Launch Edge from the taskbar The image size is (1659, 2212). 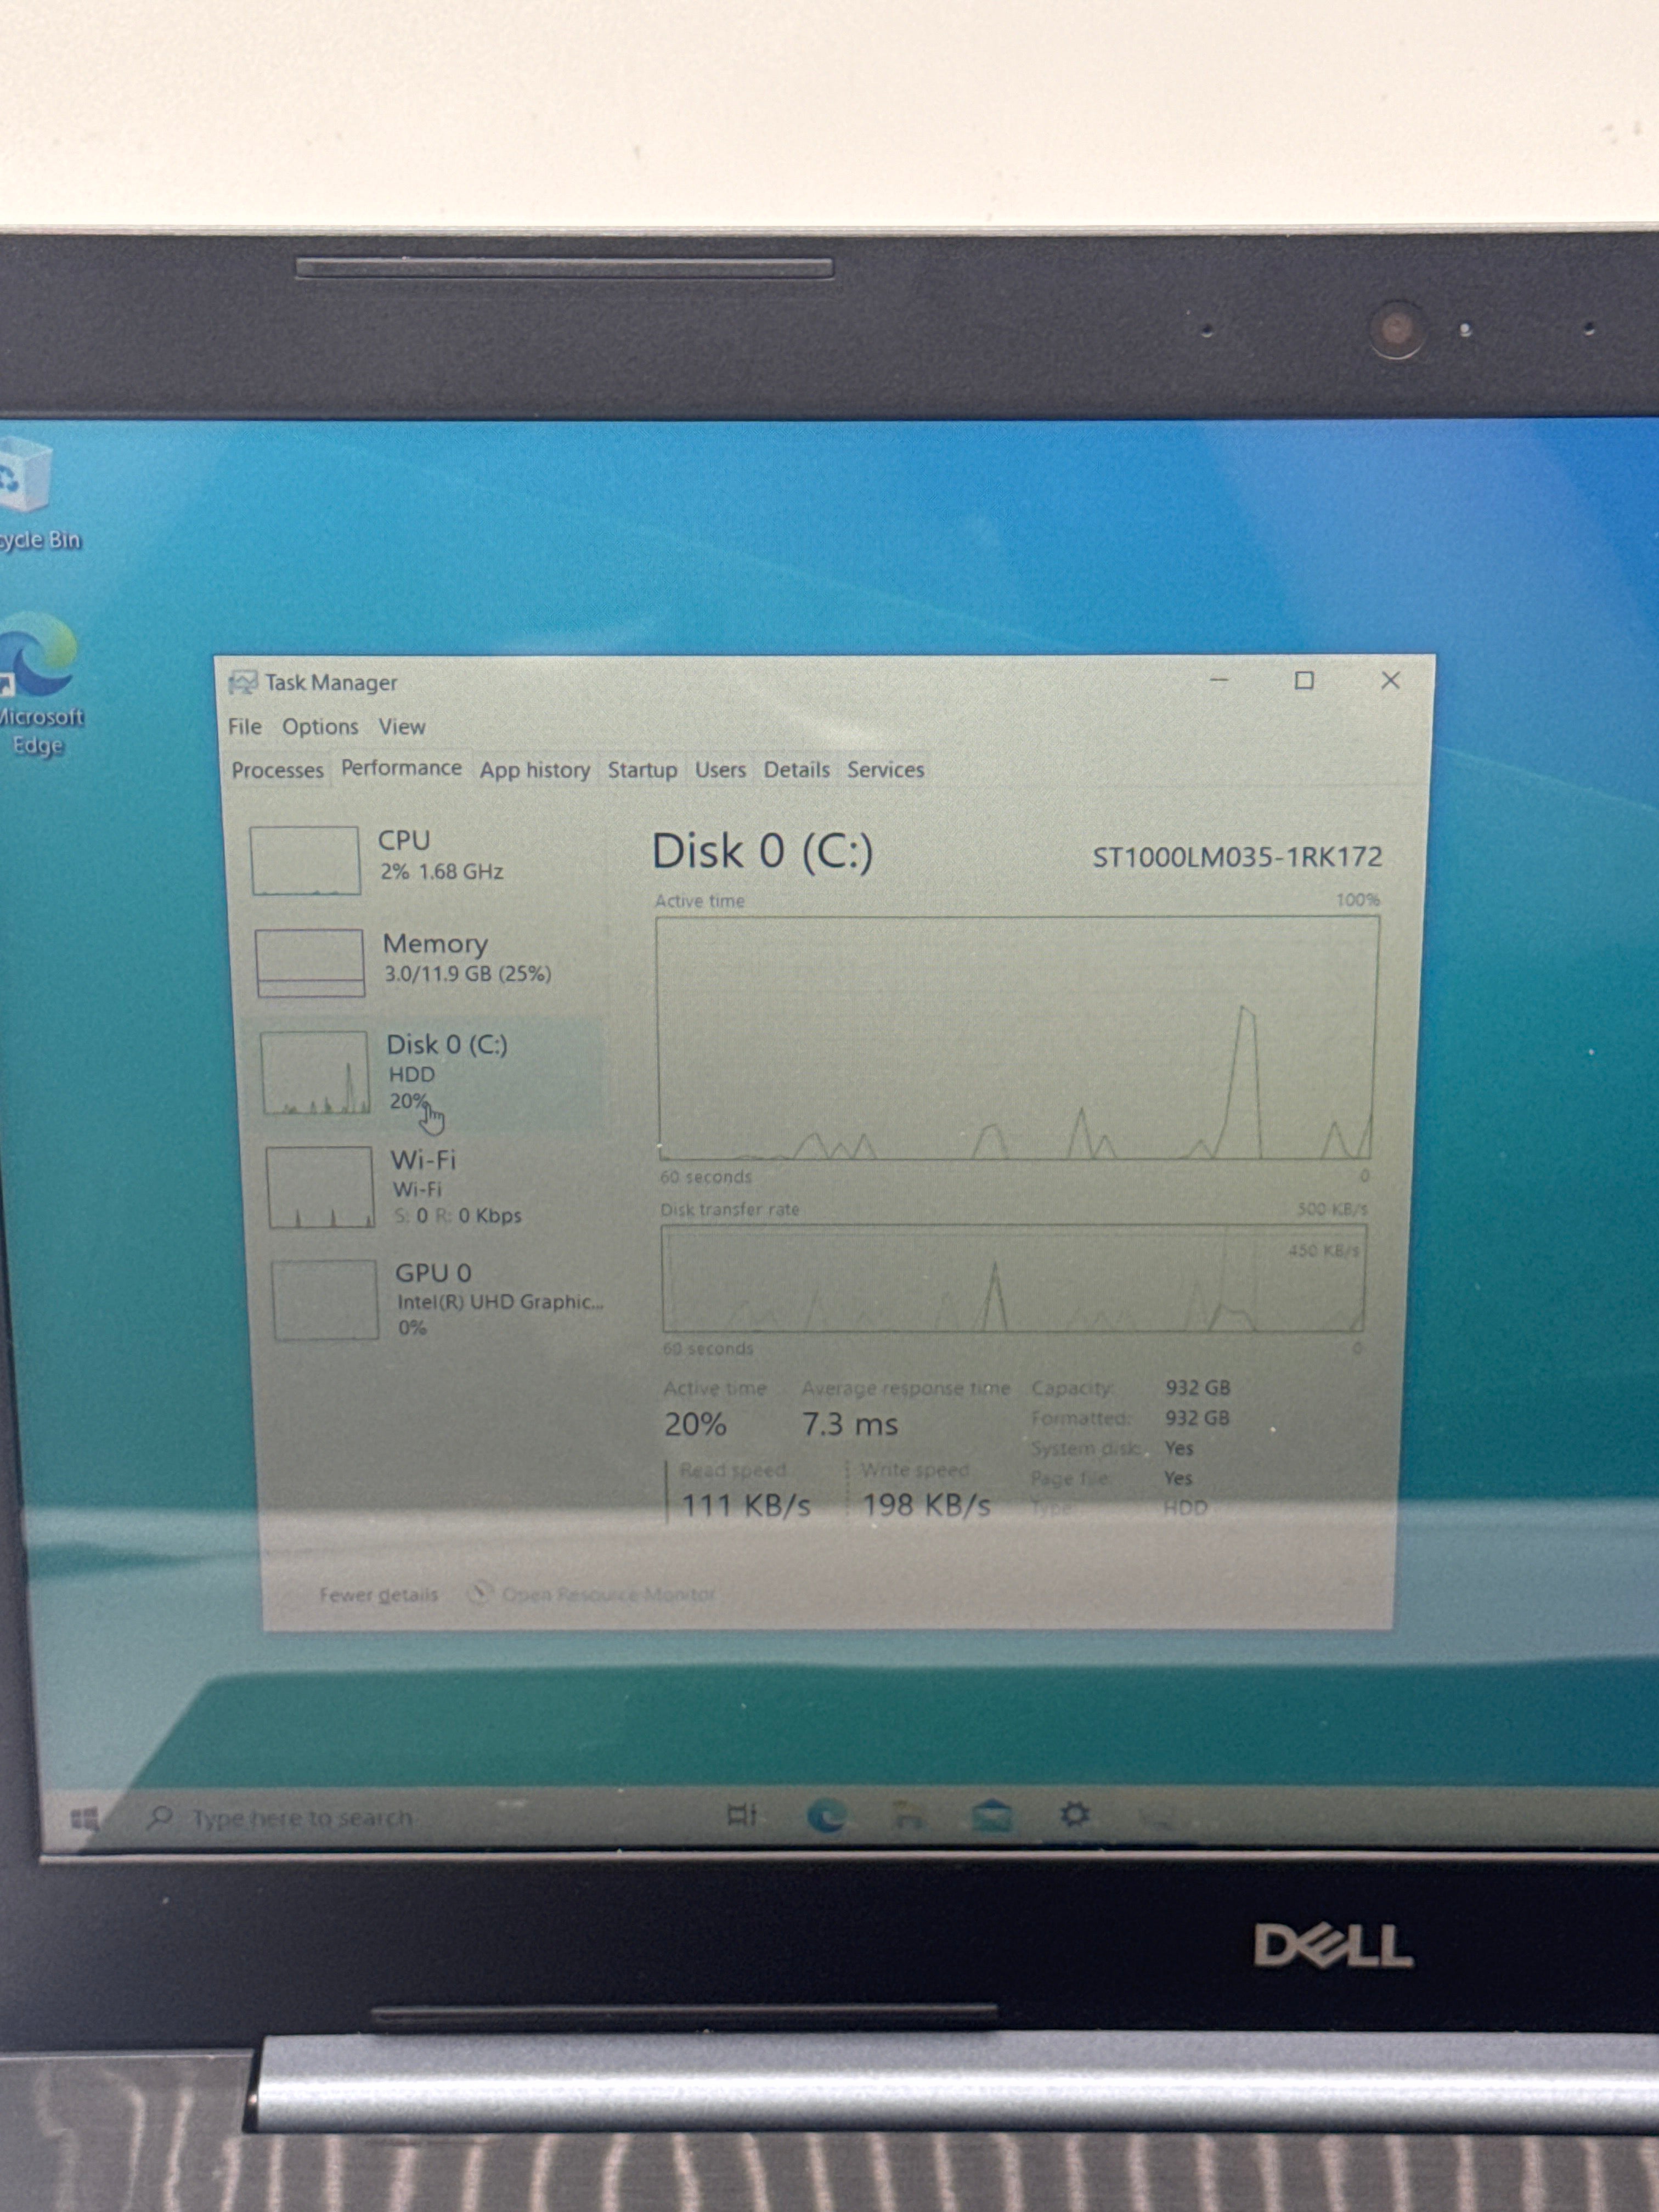click(826, 1815)
